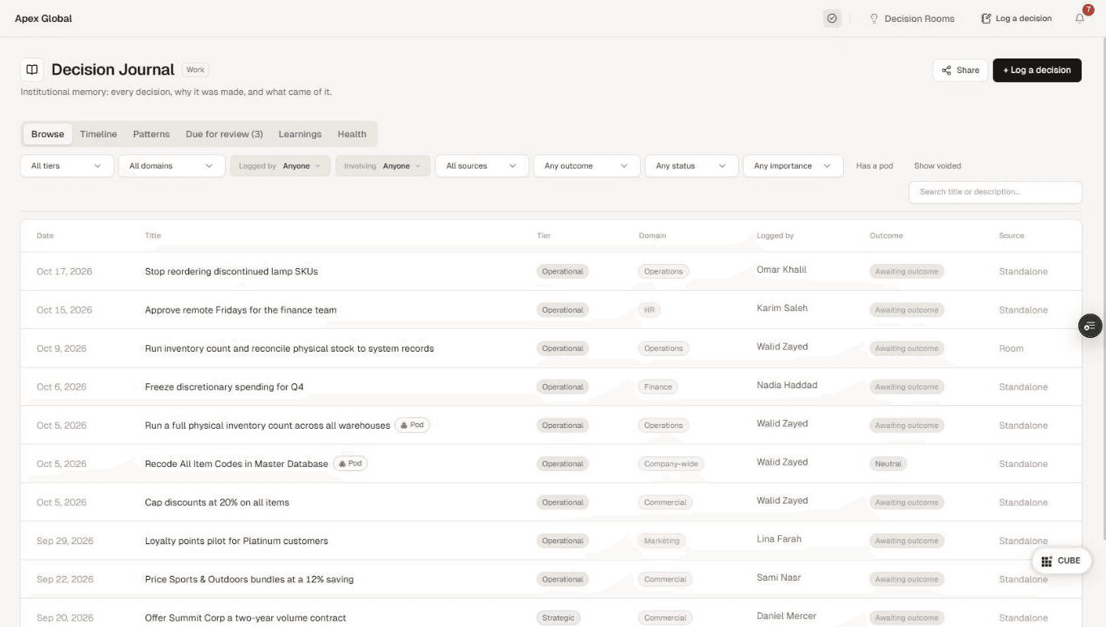
Task: Open Run inventory count and reconcile decision
Action: pyautogui.click(x=289, y=348)
